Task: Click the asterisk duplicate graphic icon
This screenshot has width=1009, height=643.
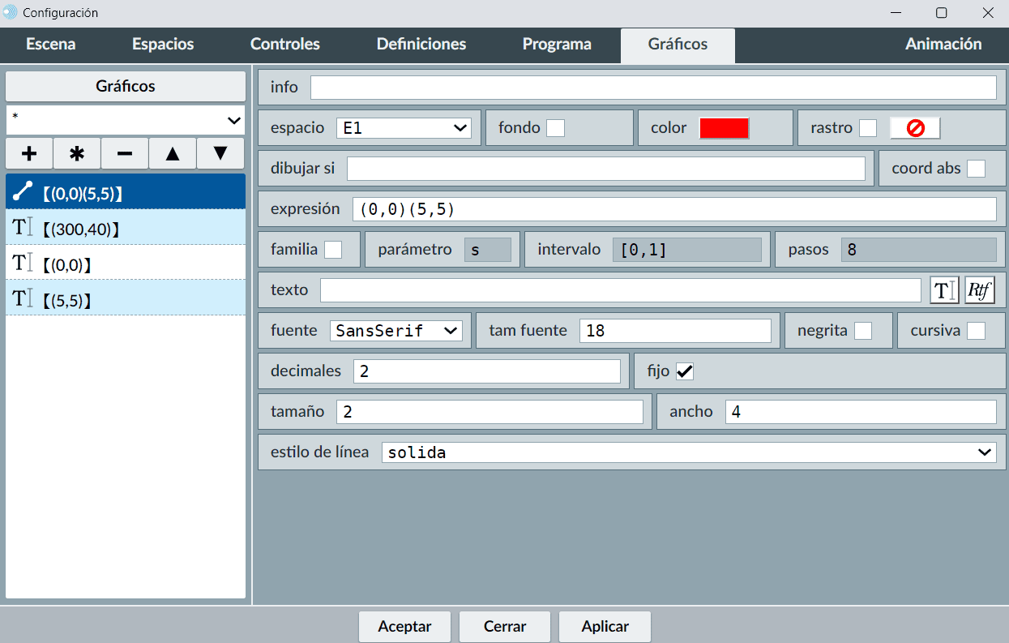Action: pos(77,153)
